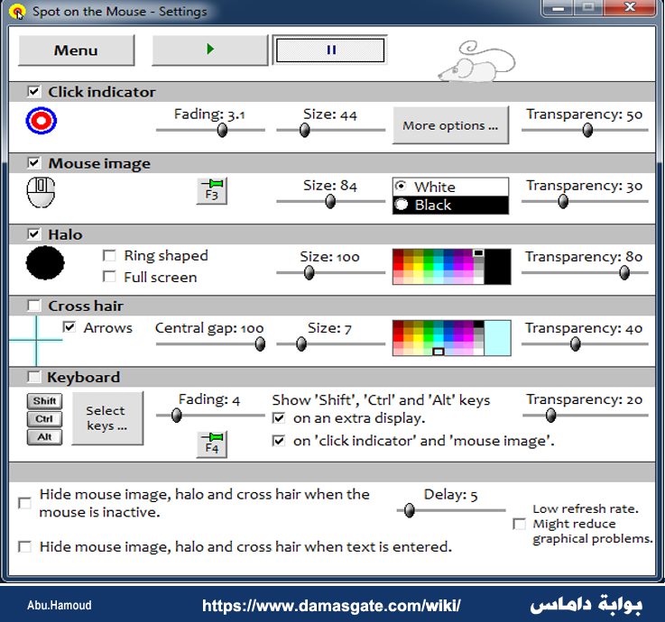Pick a color from the Halo palette
Screen dimensions: 665x622
[x=439, y=267]
